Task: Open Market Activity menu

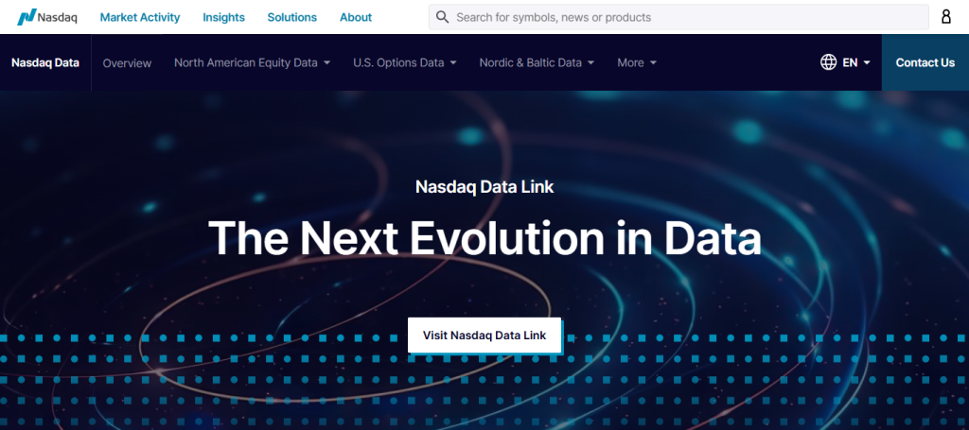Action: (x=140, y=17)
